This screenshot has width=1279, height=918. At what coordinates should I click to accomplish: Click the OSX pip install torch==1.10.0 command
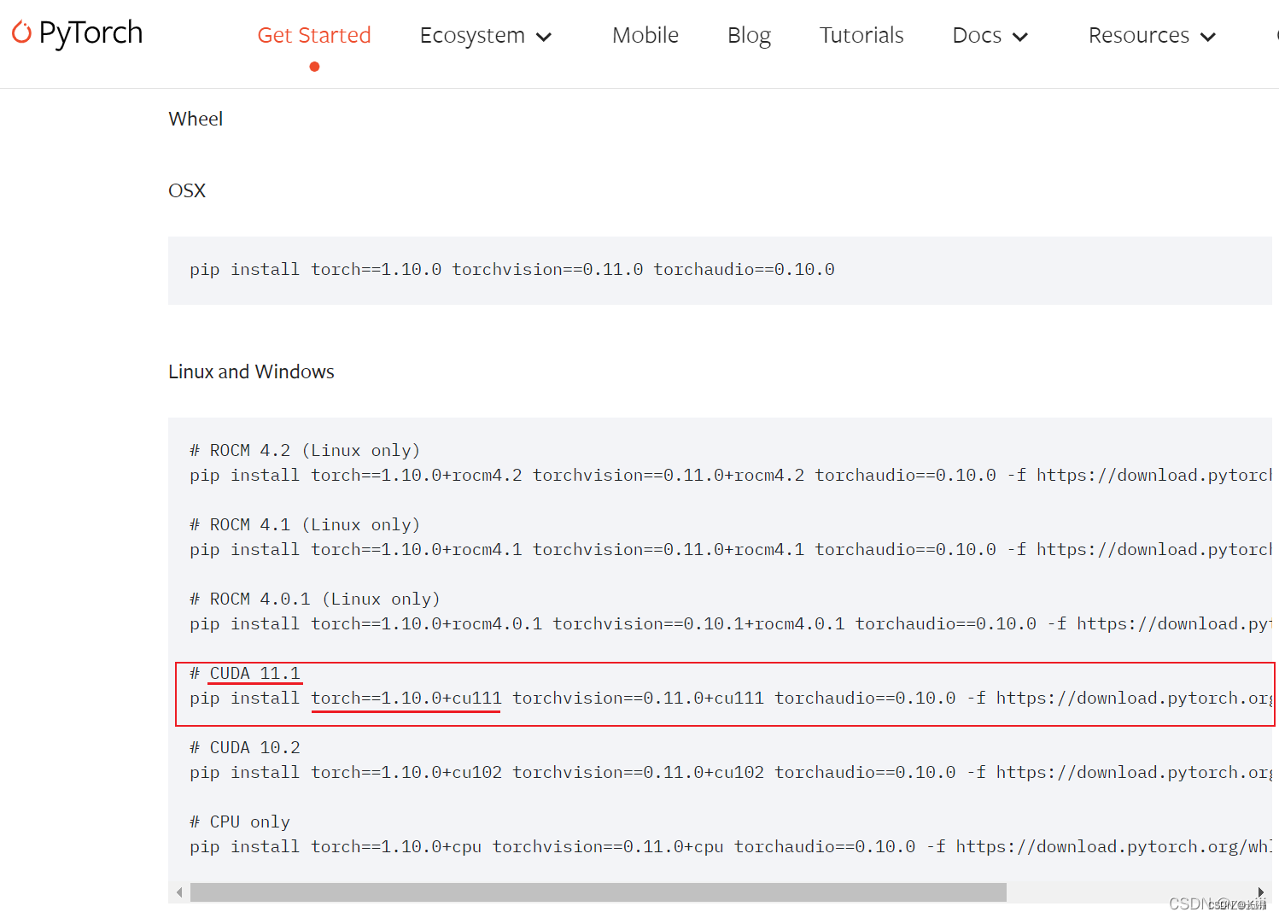tap(512, 270)
